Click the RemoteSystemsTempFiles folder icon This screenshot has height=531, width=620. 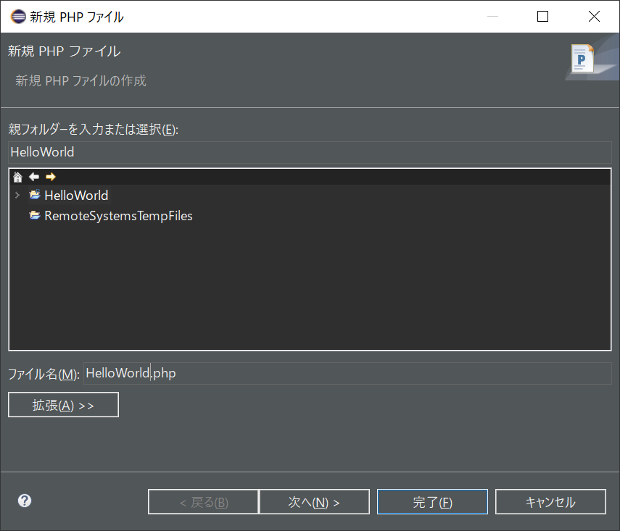(35, 215)
